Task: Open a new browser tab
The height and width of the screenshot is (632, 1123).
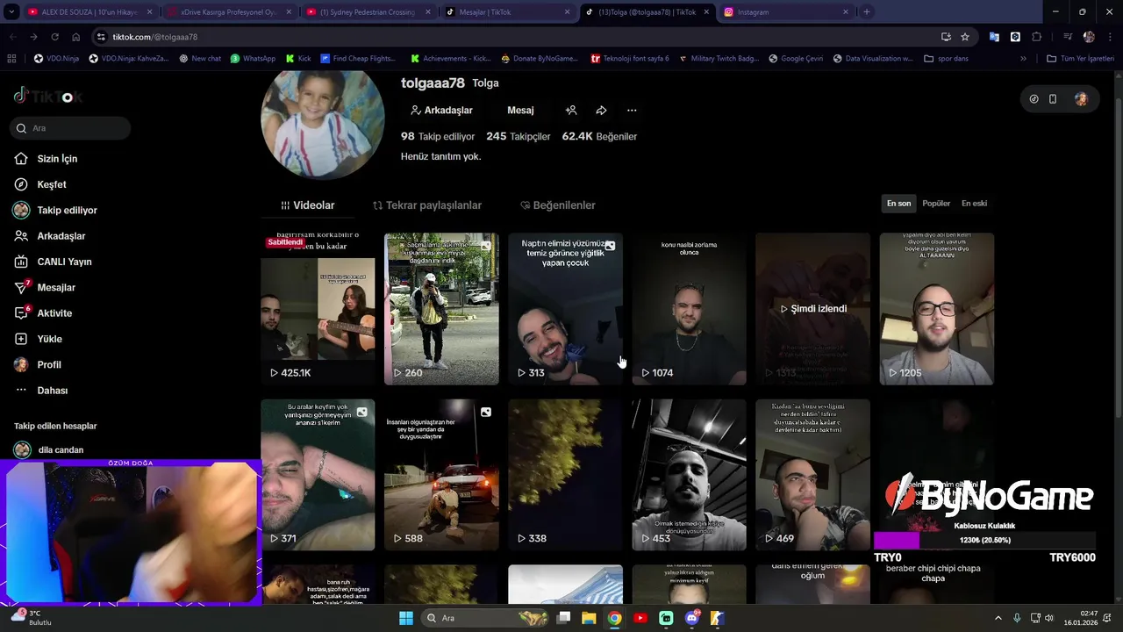Action: [867, 12]
